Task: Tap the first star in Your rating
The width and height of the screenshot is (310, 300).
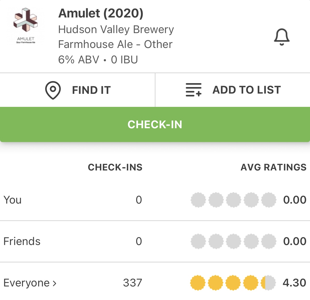Action: [198, 200]
